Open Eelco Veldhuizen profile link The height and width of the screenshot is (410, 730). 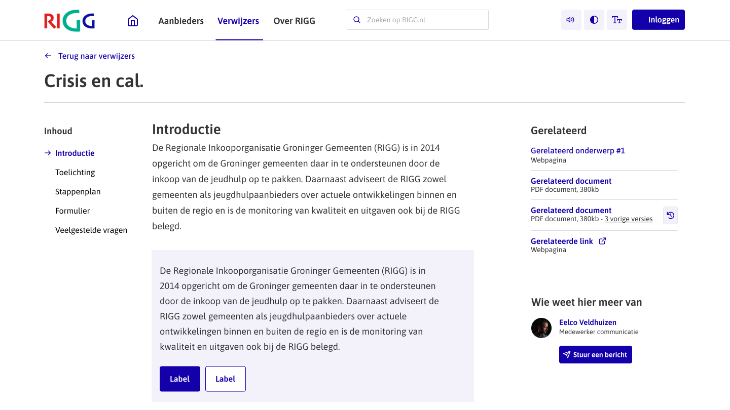[x=588, y=322]
